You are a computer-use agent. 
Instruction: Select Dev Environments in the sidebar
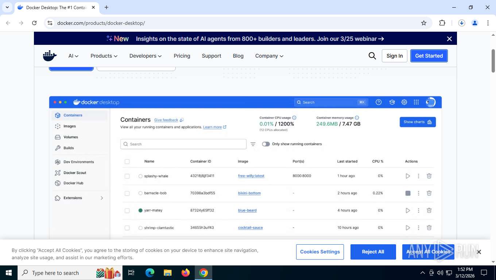80,162
